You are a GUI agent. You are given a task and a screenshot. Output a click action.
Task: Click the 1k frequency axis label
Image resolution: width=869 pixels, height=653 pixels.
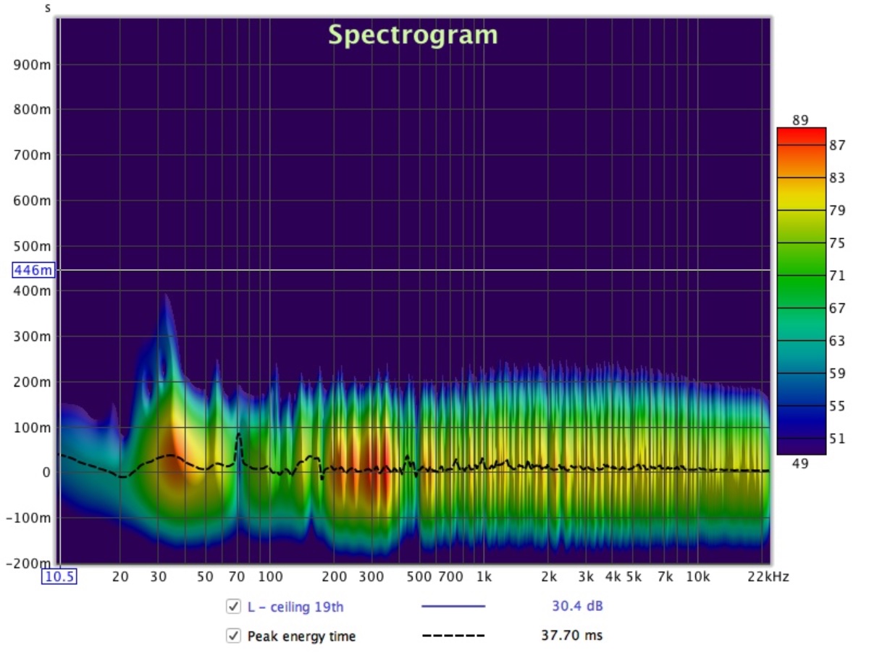click(x=484, y=577)
